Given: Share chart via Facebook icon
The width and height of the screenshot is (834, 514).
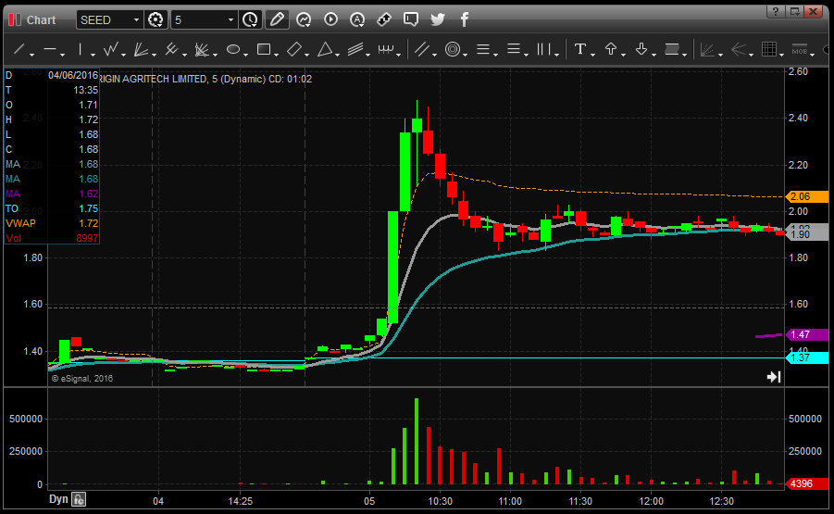Looking at the screenshot, I should tap(465, 19).
